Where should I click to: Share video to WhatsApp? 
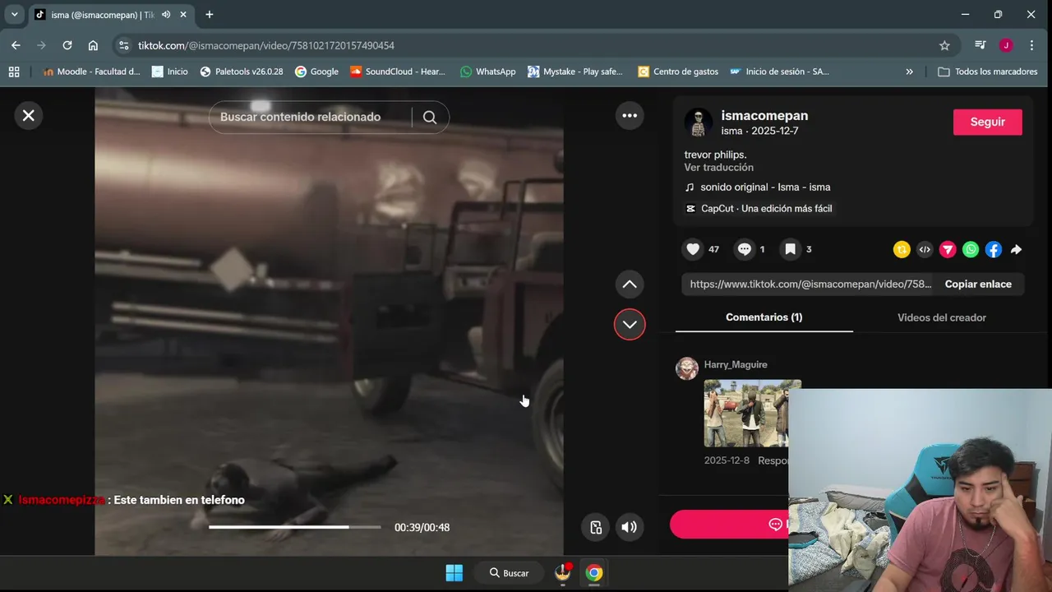pyautogui.click(x=971, y=249)
